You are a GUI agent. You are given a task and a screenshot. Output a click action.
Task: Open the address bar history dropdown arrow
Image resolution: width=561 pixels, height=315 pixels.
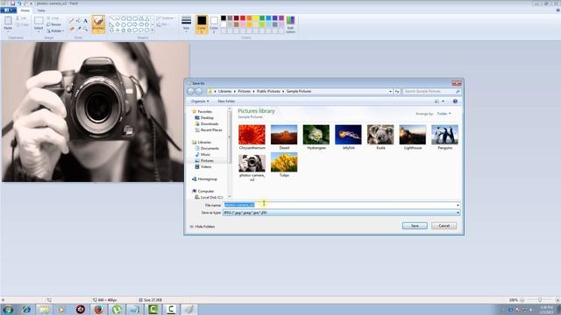coord(390,91)
